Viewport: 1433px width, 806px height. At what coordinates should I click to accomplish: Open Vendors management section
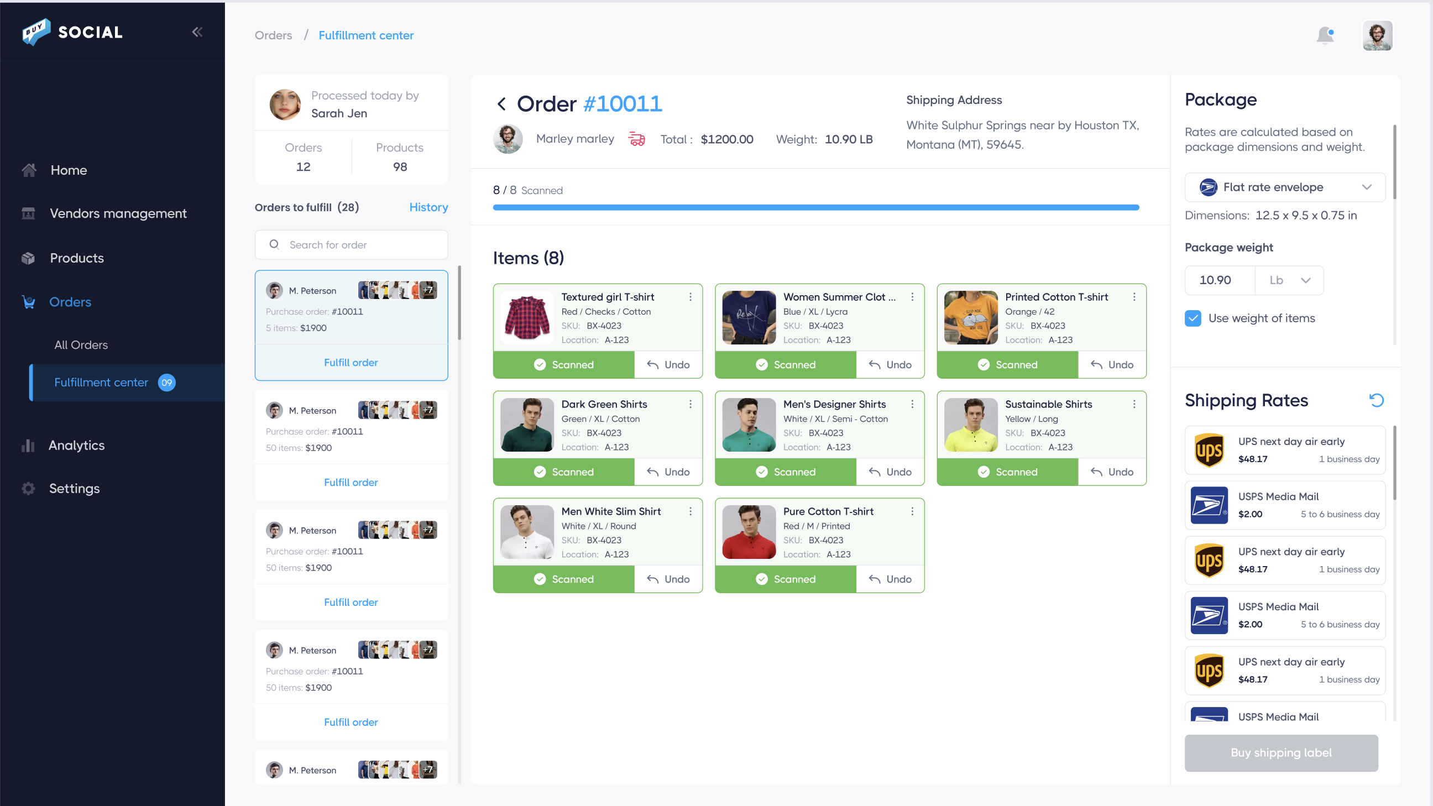pyautogui.click(x=118, y=213)
